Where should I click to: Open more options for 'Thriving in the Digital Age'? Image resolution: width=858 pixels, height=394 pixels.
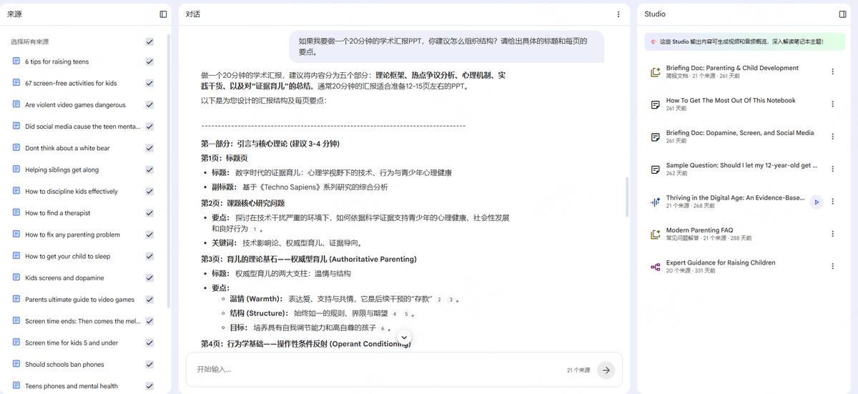832,202
